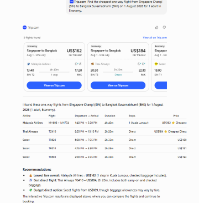Click the US$184 price on the second card
Viewport: 199px width, 203px height.
point(138,51)
